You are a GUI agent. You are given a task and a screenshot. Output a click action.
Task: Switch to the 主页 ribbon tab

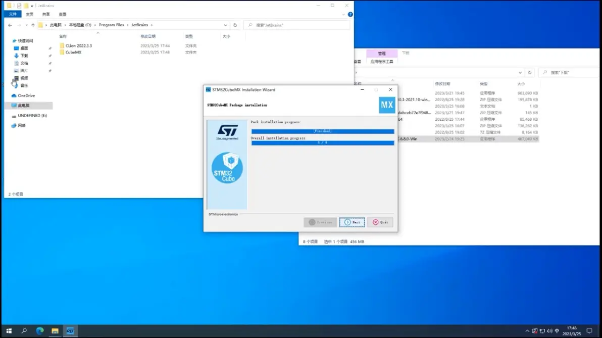(x=30, y=14)
